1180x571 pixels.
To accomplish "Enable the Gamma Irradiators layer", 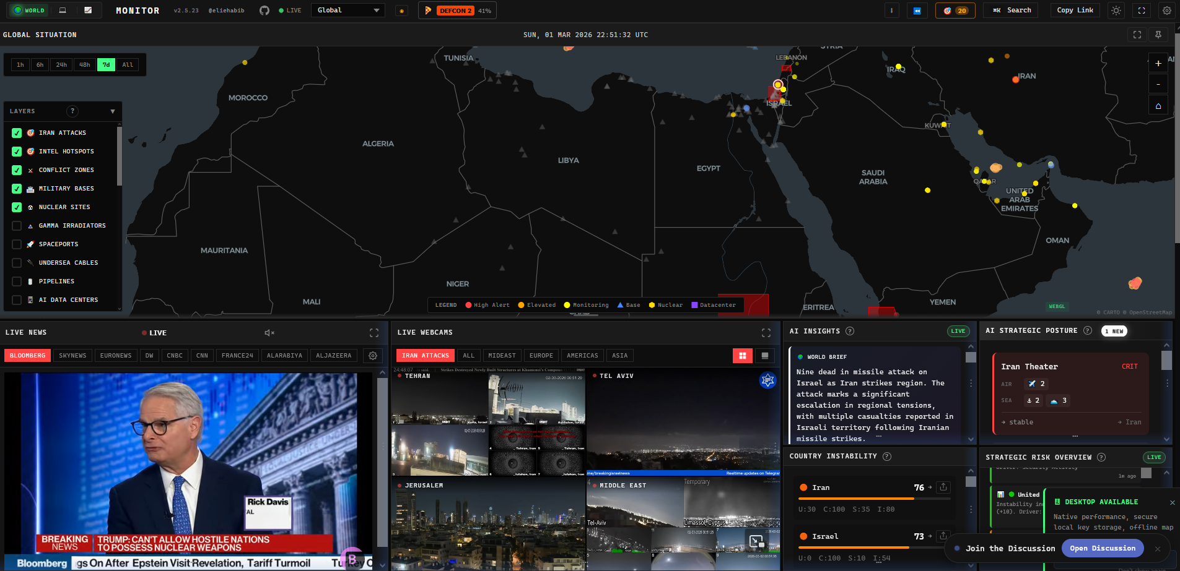I will [x=17, y=226].
